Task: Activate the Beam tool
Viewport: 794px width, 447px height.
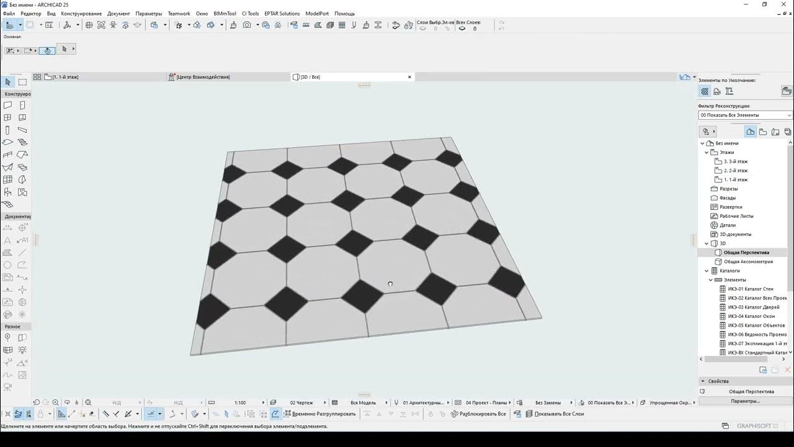Action: (22, 130)
